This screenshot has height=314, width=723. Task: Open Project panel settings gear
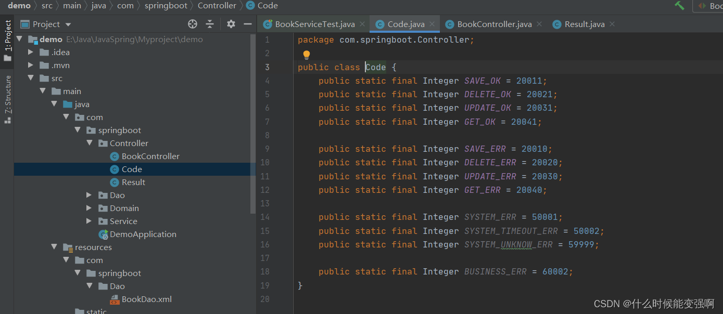[x=231, y=24]
